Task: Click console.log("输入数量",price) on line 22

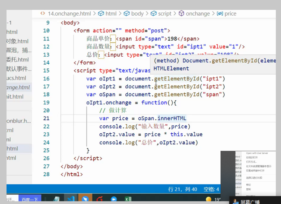Action: [x=145, y=126]
